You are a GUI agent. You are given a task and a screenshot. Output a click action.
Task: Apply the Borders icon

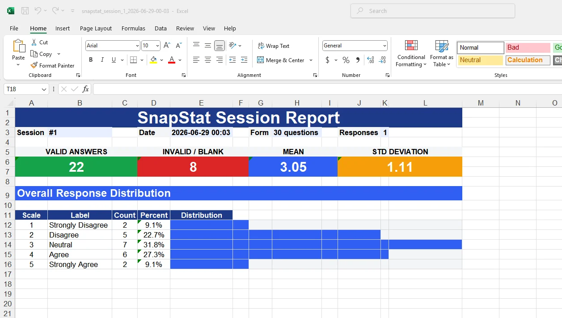[133, 60]
